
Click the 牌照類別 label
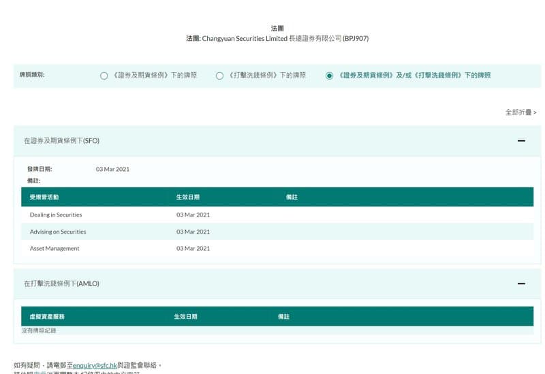pos(32,75)
